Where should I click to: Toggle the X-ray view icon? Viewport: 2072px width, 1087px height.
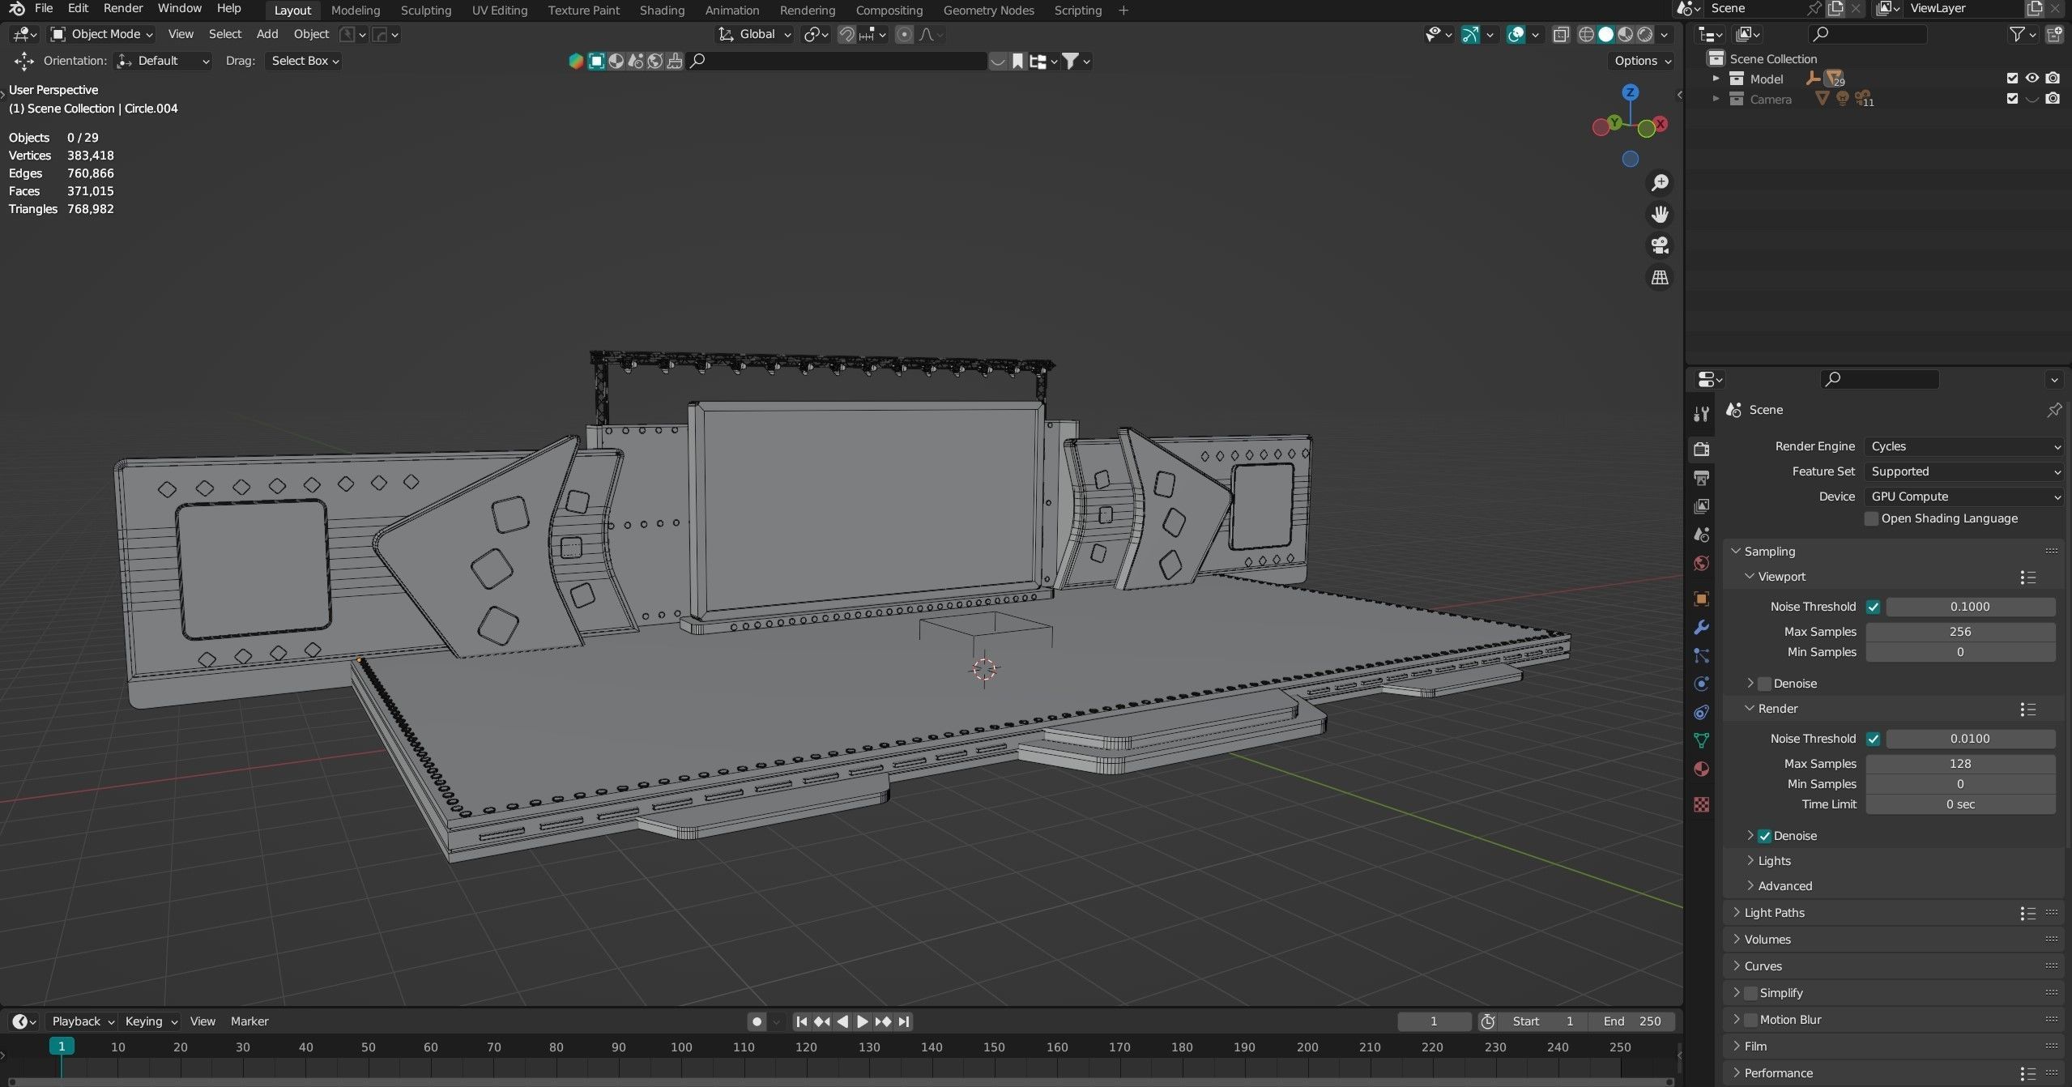pyautogui.click(x=1561, y=34)
